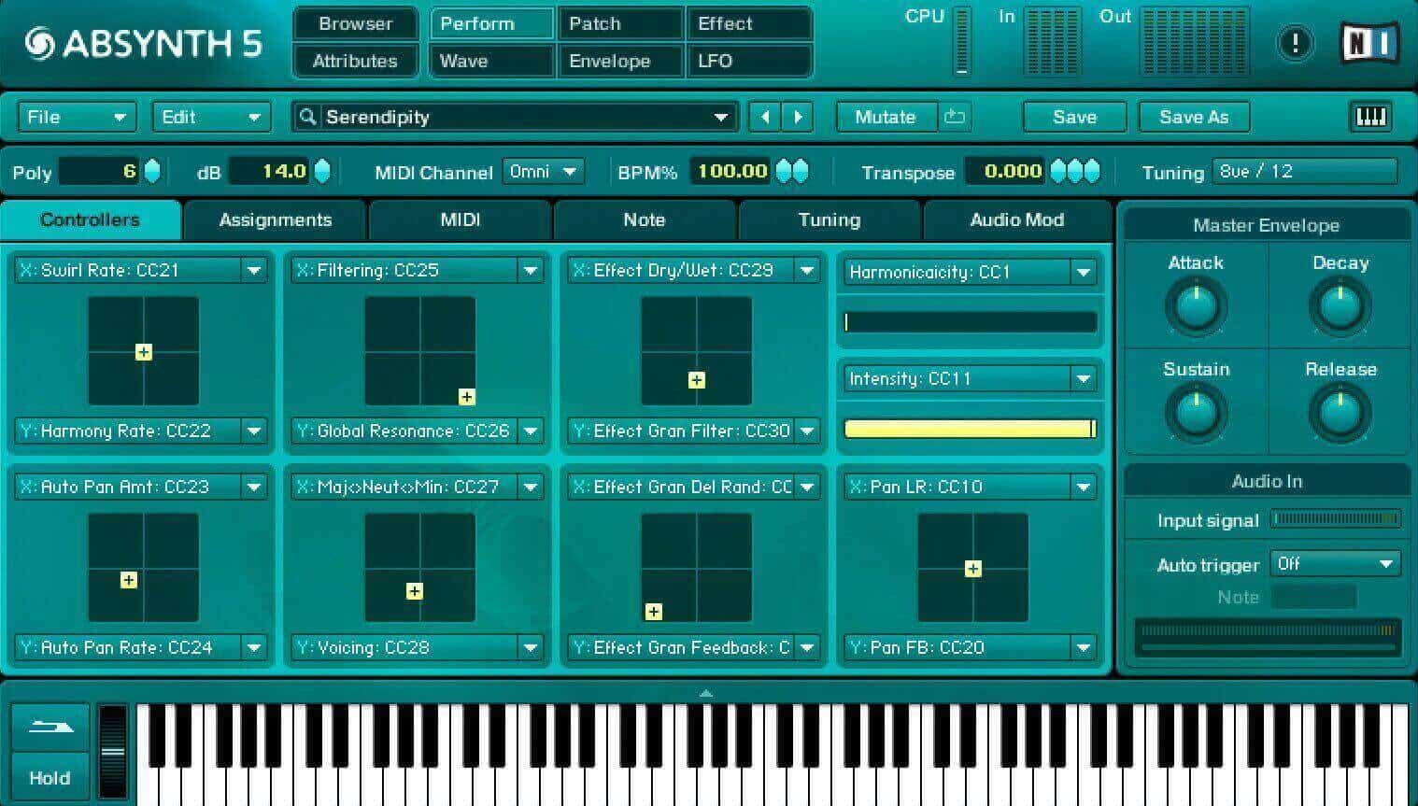Screen dimensions: 1418x806
Task: Switch to the Controllers tab
Action: click(x=90, y=219)
